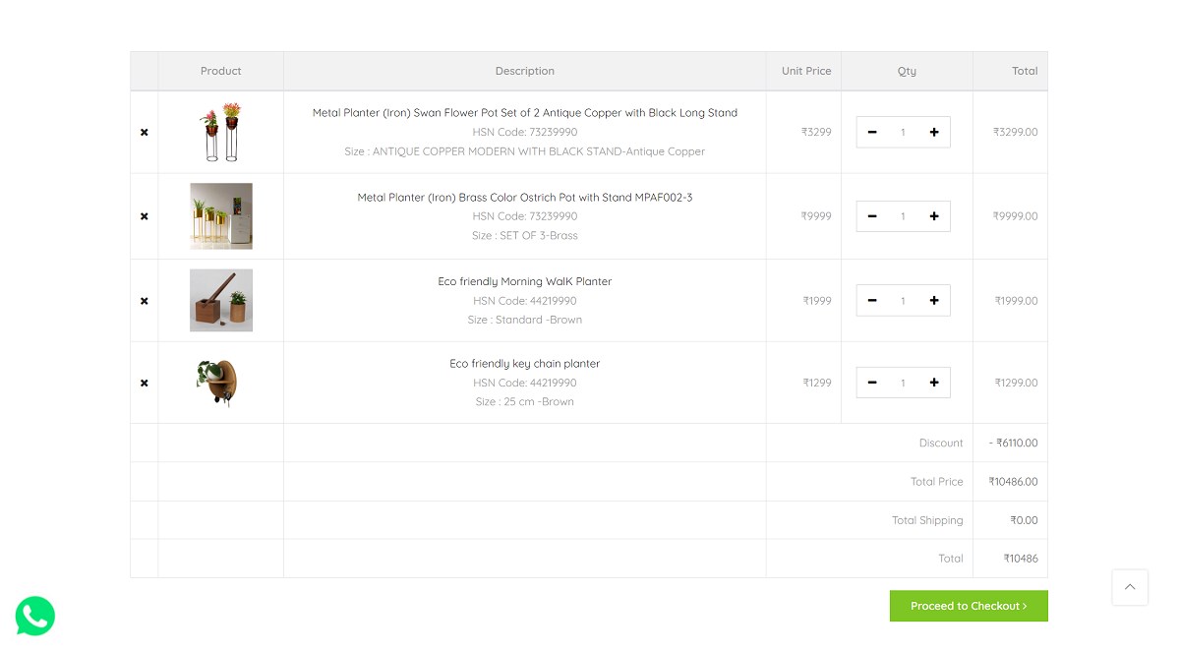
Task: Reduce Morning Walk Planter quantity
Action: click(872, 301)
